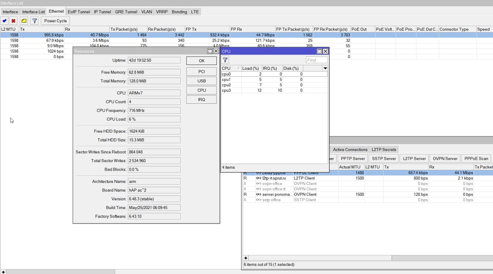Click the Uptime value field

tap(154, 60)
